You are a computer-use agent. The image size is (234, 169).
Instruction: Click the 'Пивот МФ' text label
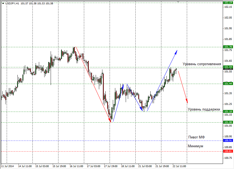coord(196,137)
